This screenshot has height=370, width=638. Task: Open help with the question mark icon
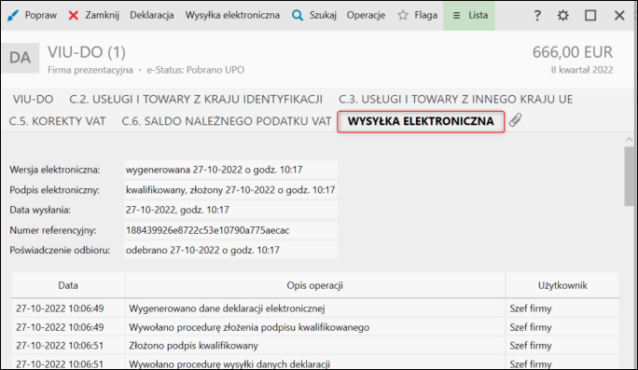[537, 16]
